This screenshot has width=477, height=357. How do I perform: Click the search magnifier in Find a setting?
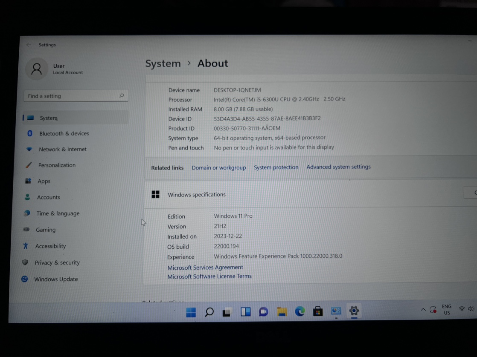pos(122,96)
